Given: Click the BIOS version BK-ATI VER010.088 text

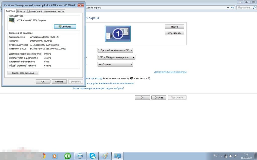Looking at the screenshot, I should click(48, 49).
